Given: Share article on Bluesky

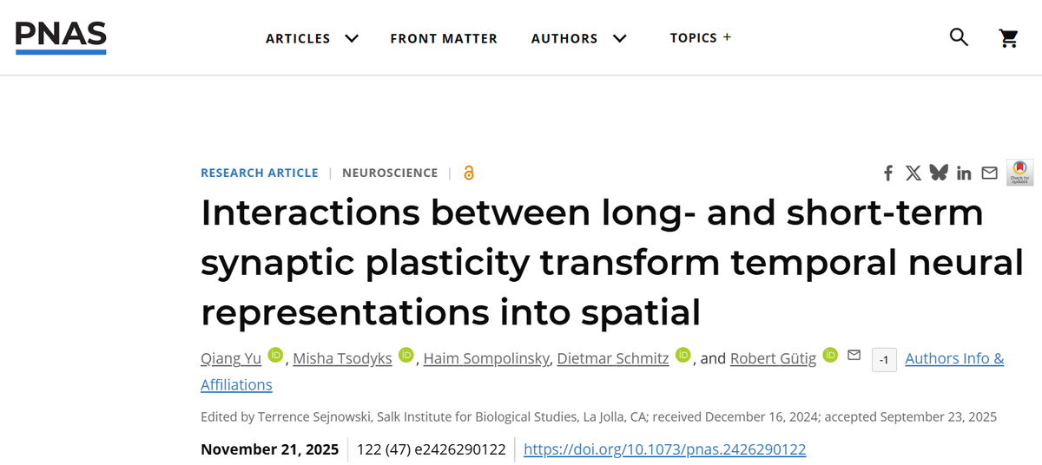Looking at the screenshot, I should (x=939, y=173).
